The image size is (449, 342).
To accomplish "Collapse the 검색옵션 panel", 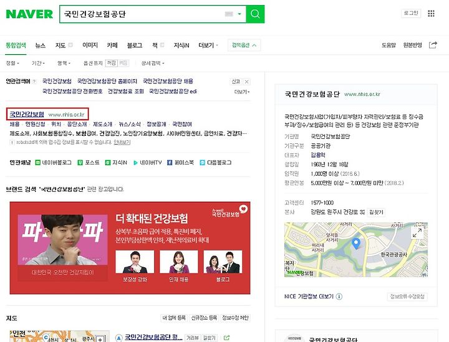I will (244, 45).
